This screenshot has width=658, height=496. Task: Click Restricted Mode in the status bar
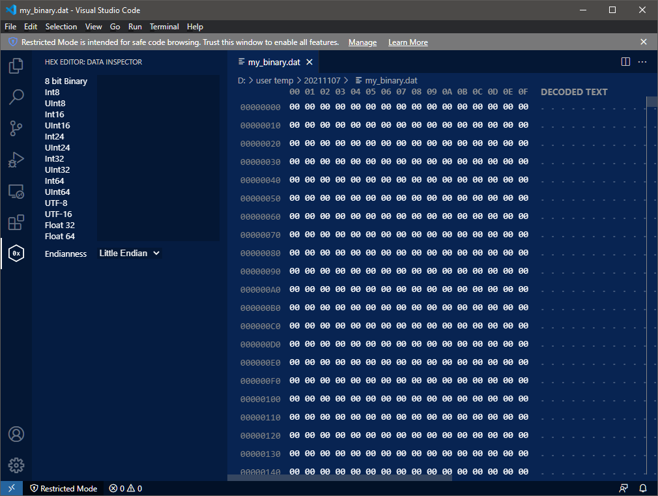pos(64,488)
